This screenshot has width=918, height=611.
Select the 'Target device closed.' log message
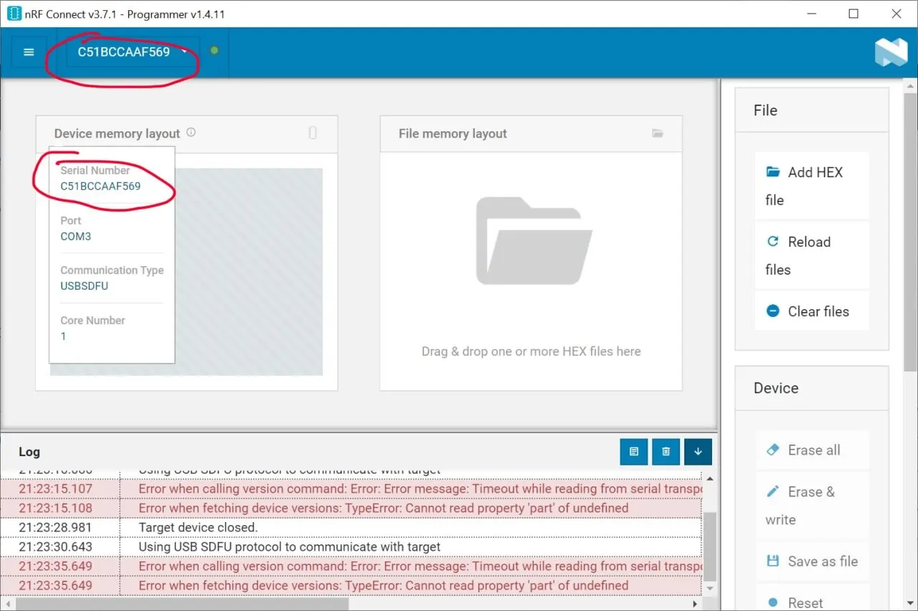[198, 528]
